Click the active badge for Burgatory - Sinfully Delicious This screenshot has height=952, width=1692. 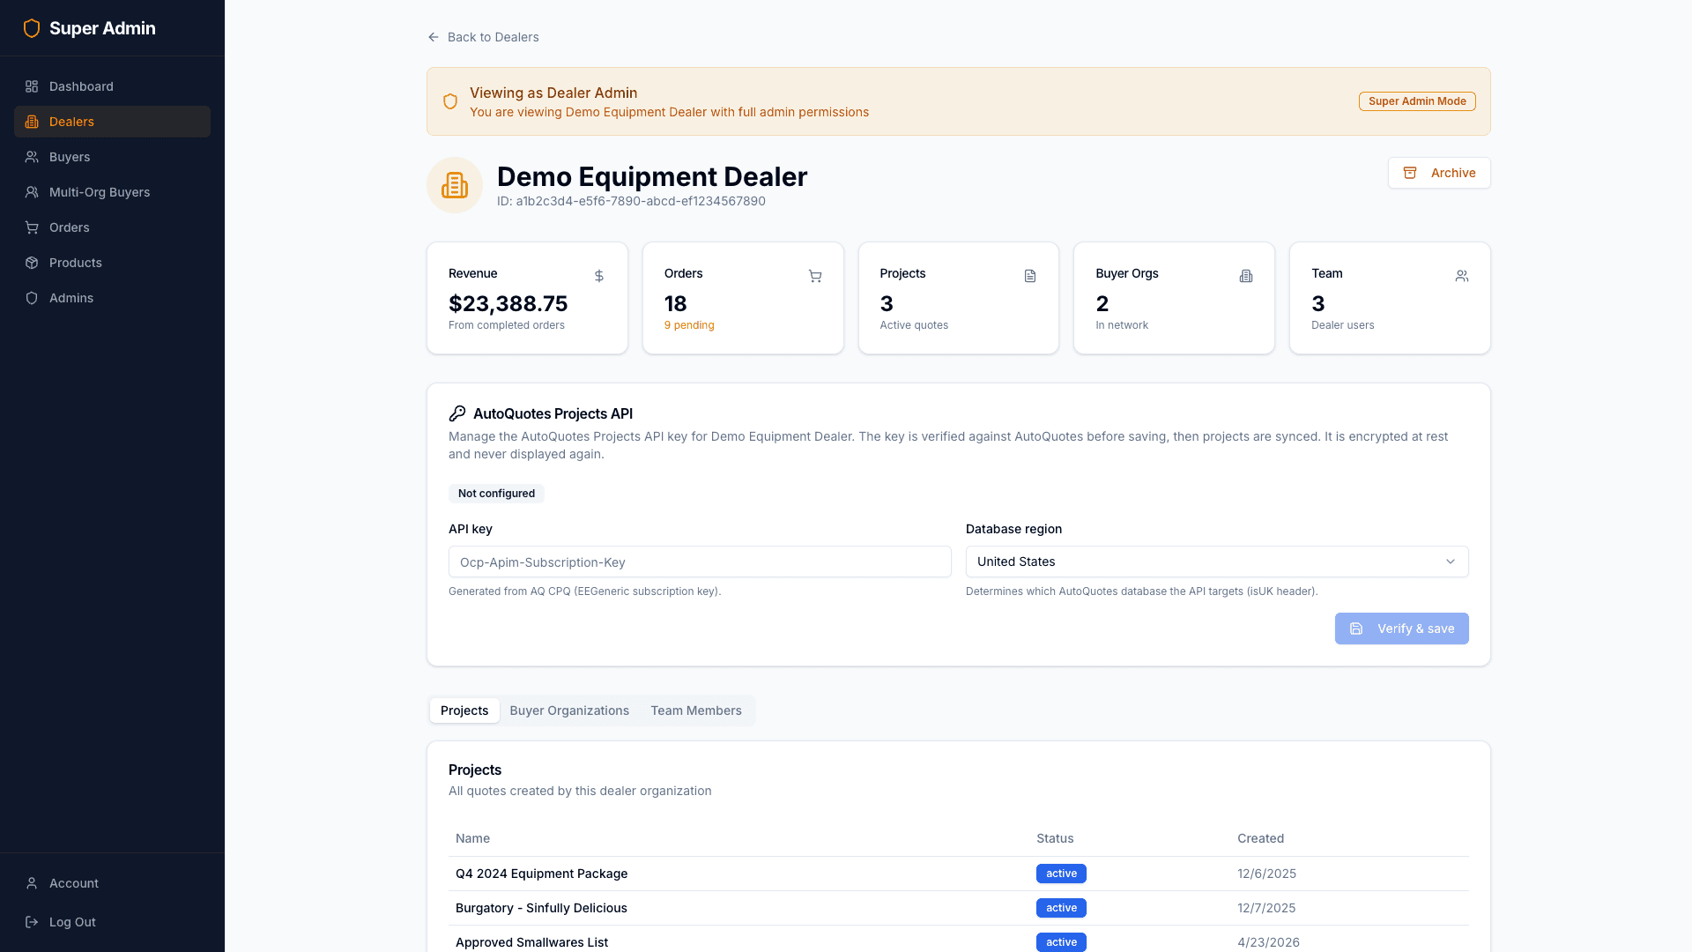[1061, 908]
